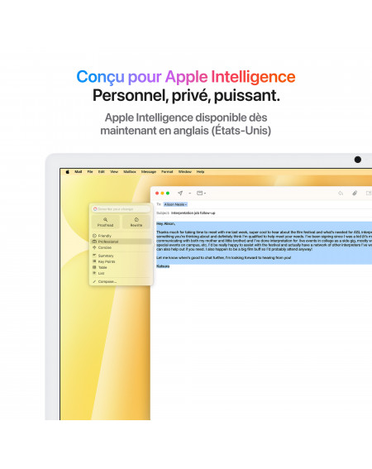Open the Mail menu in menu bar
Viewport: 372px width, 469px height.
click(79, 172)
